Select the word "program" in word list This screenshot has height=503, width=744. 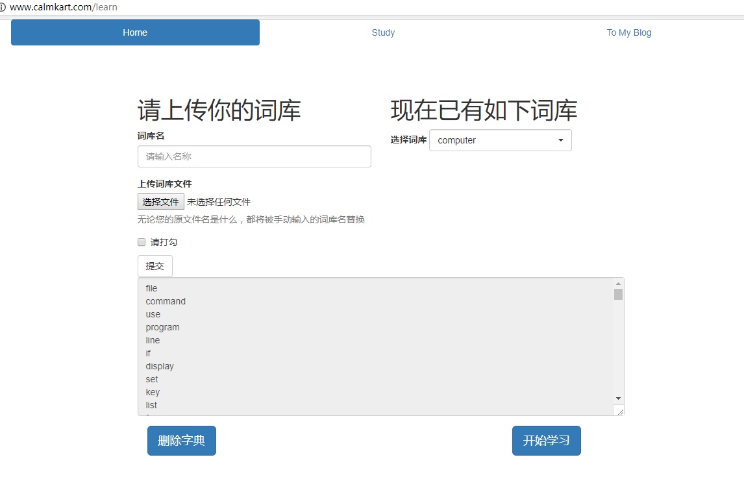162,327
